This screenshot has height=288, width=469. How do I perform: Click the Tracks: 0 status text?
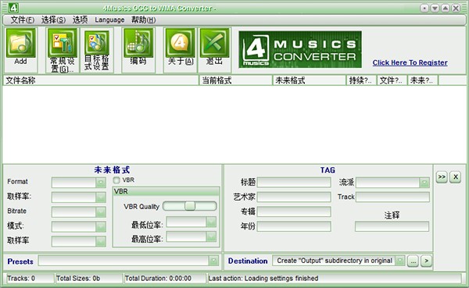[21, 279]
